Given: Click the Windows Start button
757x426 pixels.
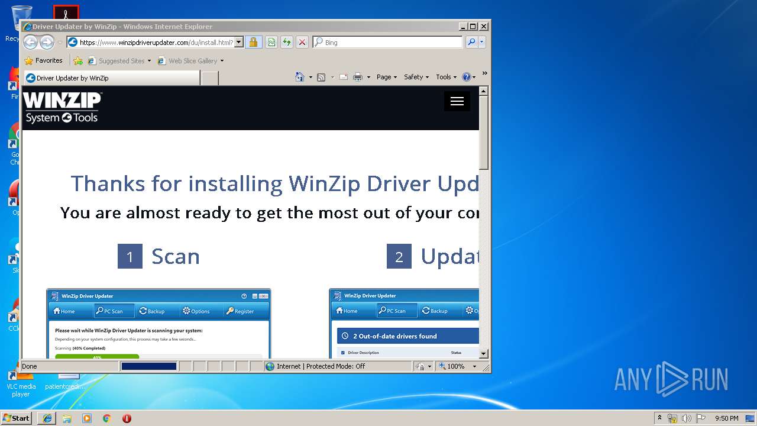Looking at the screenshot, I should coord(16,418).
